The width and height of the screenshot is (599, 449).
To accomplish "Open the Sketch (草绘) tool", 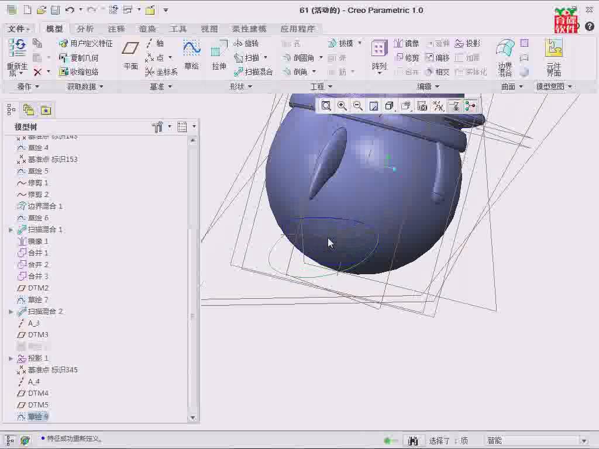I will 191,56.
